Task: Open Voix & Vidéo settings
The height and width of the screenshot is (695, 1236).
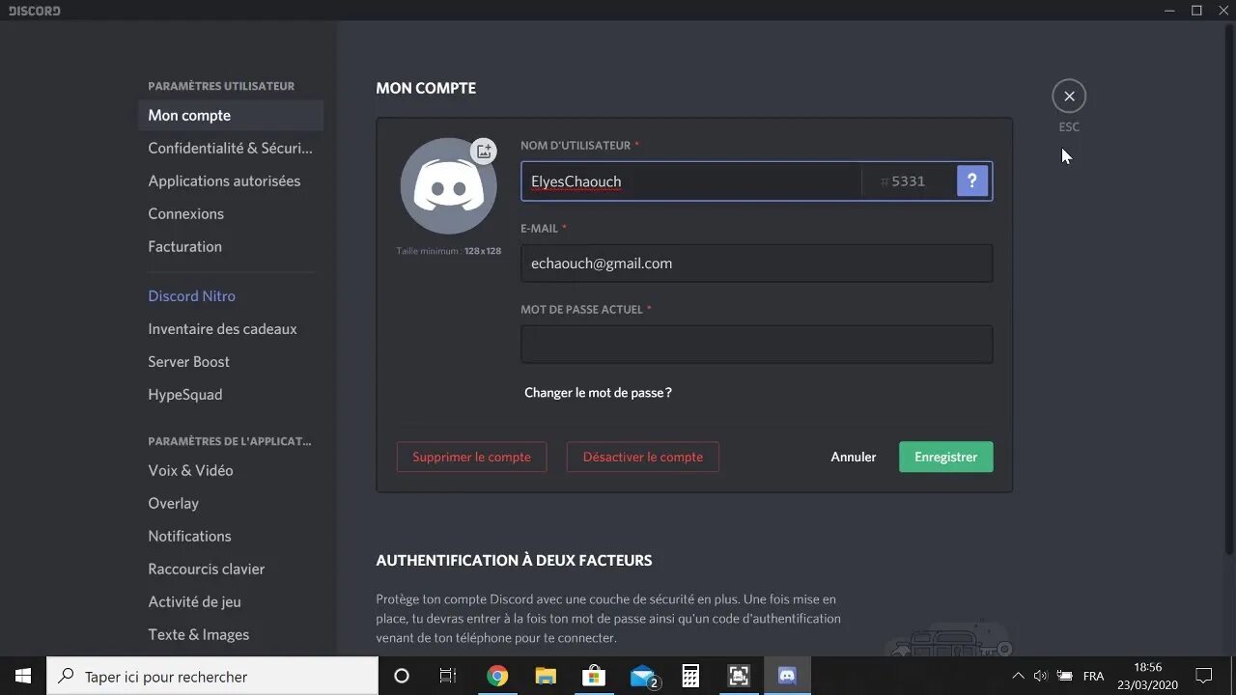Action: pos(231,470)
